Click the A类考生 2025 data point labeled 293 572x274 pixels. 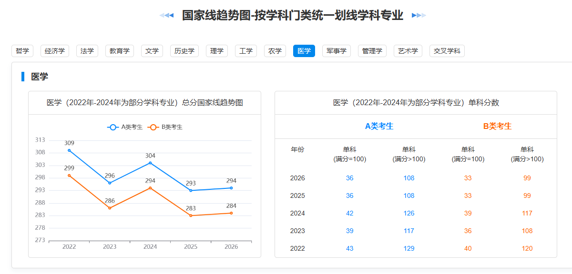(191, 191)
